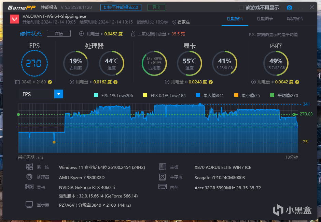Click the minimum 75 orange marker on chart
The width and height of the screenshot is (321, 222).
coord(54,142)
